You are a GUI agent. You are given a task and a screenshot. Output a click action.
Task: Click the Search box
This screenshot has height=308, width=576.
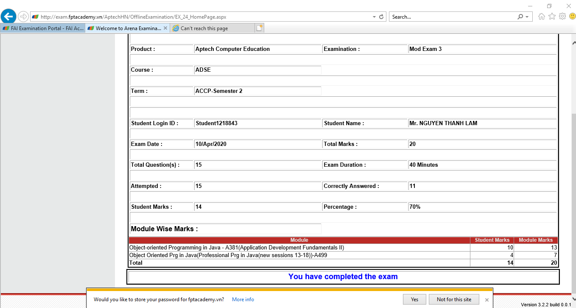coord(452,17)
